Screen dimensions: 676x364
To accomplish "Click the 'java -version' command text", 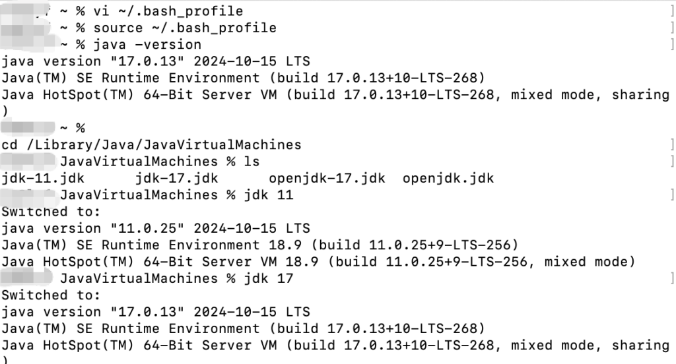I will pos(147,44).
